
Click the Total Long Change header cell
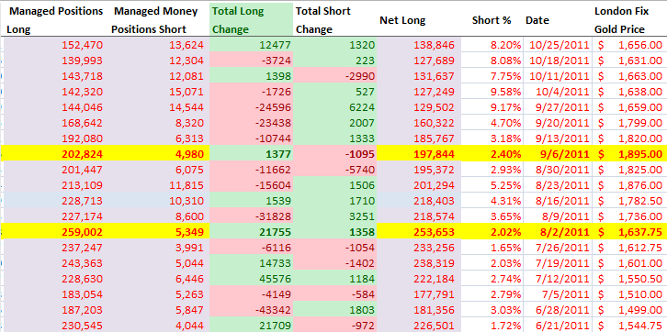(252, 20)
